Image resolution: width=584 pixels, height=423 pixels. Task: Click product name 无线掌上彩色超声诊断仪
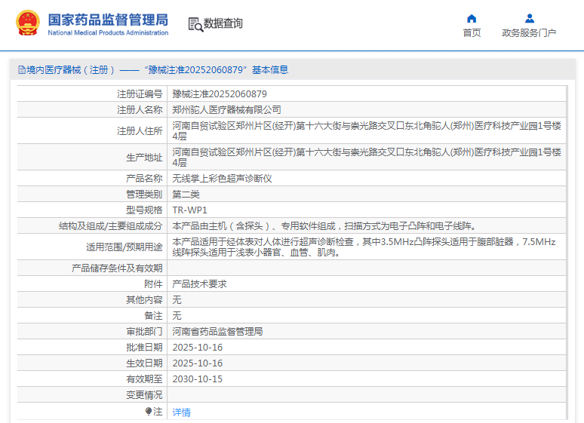click(x=222, y=179)
